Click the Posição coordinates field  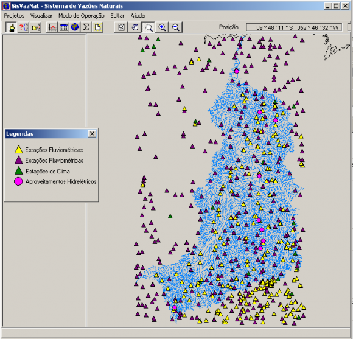(294, 27)
